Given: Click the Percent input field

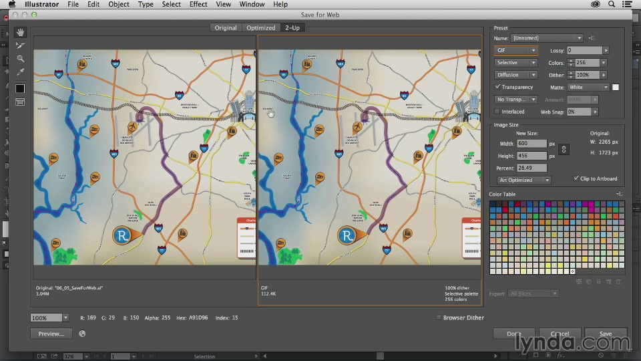Looking at the screenshot, I should [x=531, y=168].
